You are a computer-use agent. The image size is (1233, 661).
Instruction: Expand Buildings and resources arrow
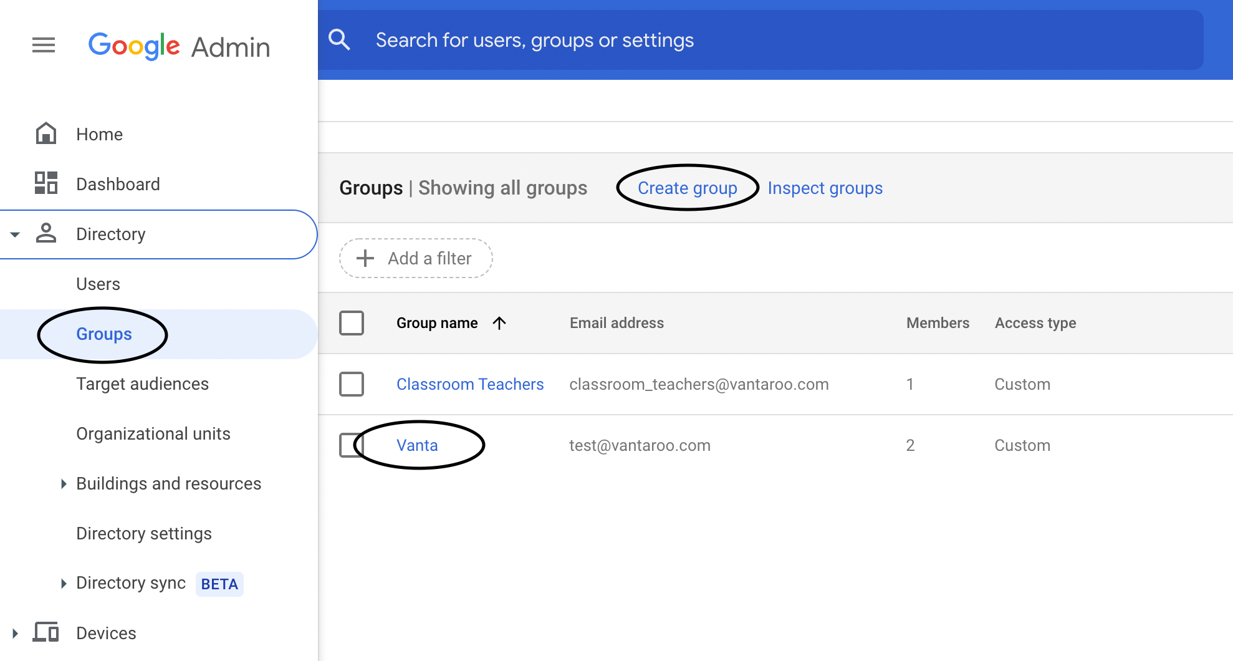coord(64,484)
